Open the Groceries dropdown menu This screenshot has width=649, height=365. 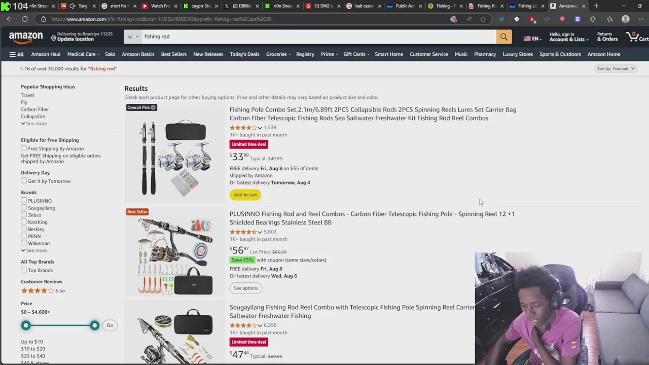tap(278, 54)
